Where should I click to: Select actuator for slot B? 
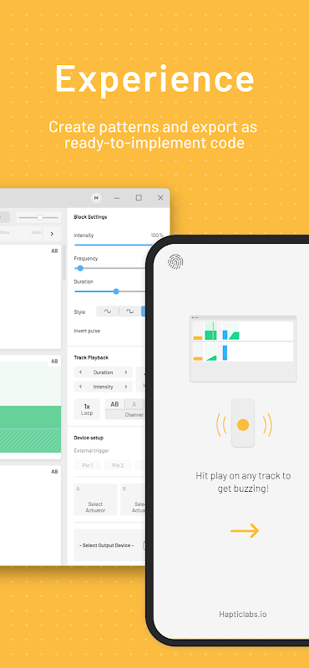(x=134, y=499)
